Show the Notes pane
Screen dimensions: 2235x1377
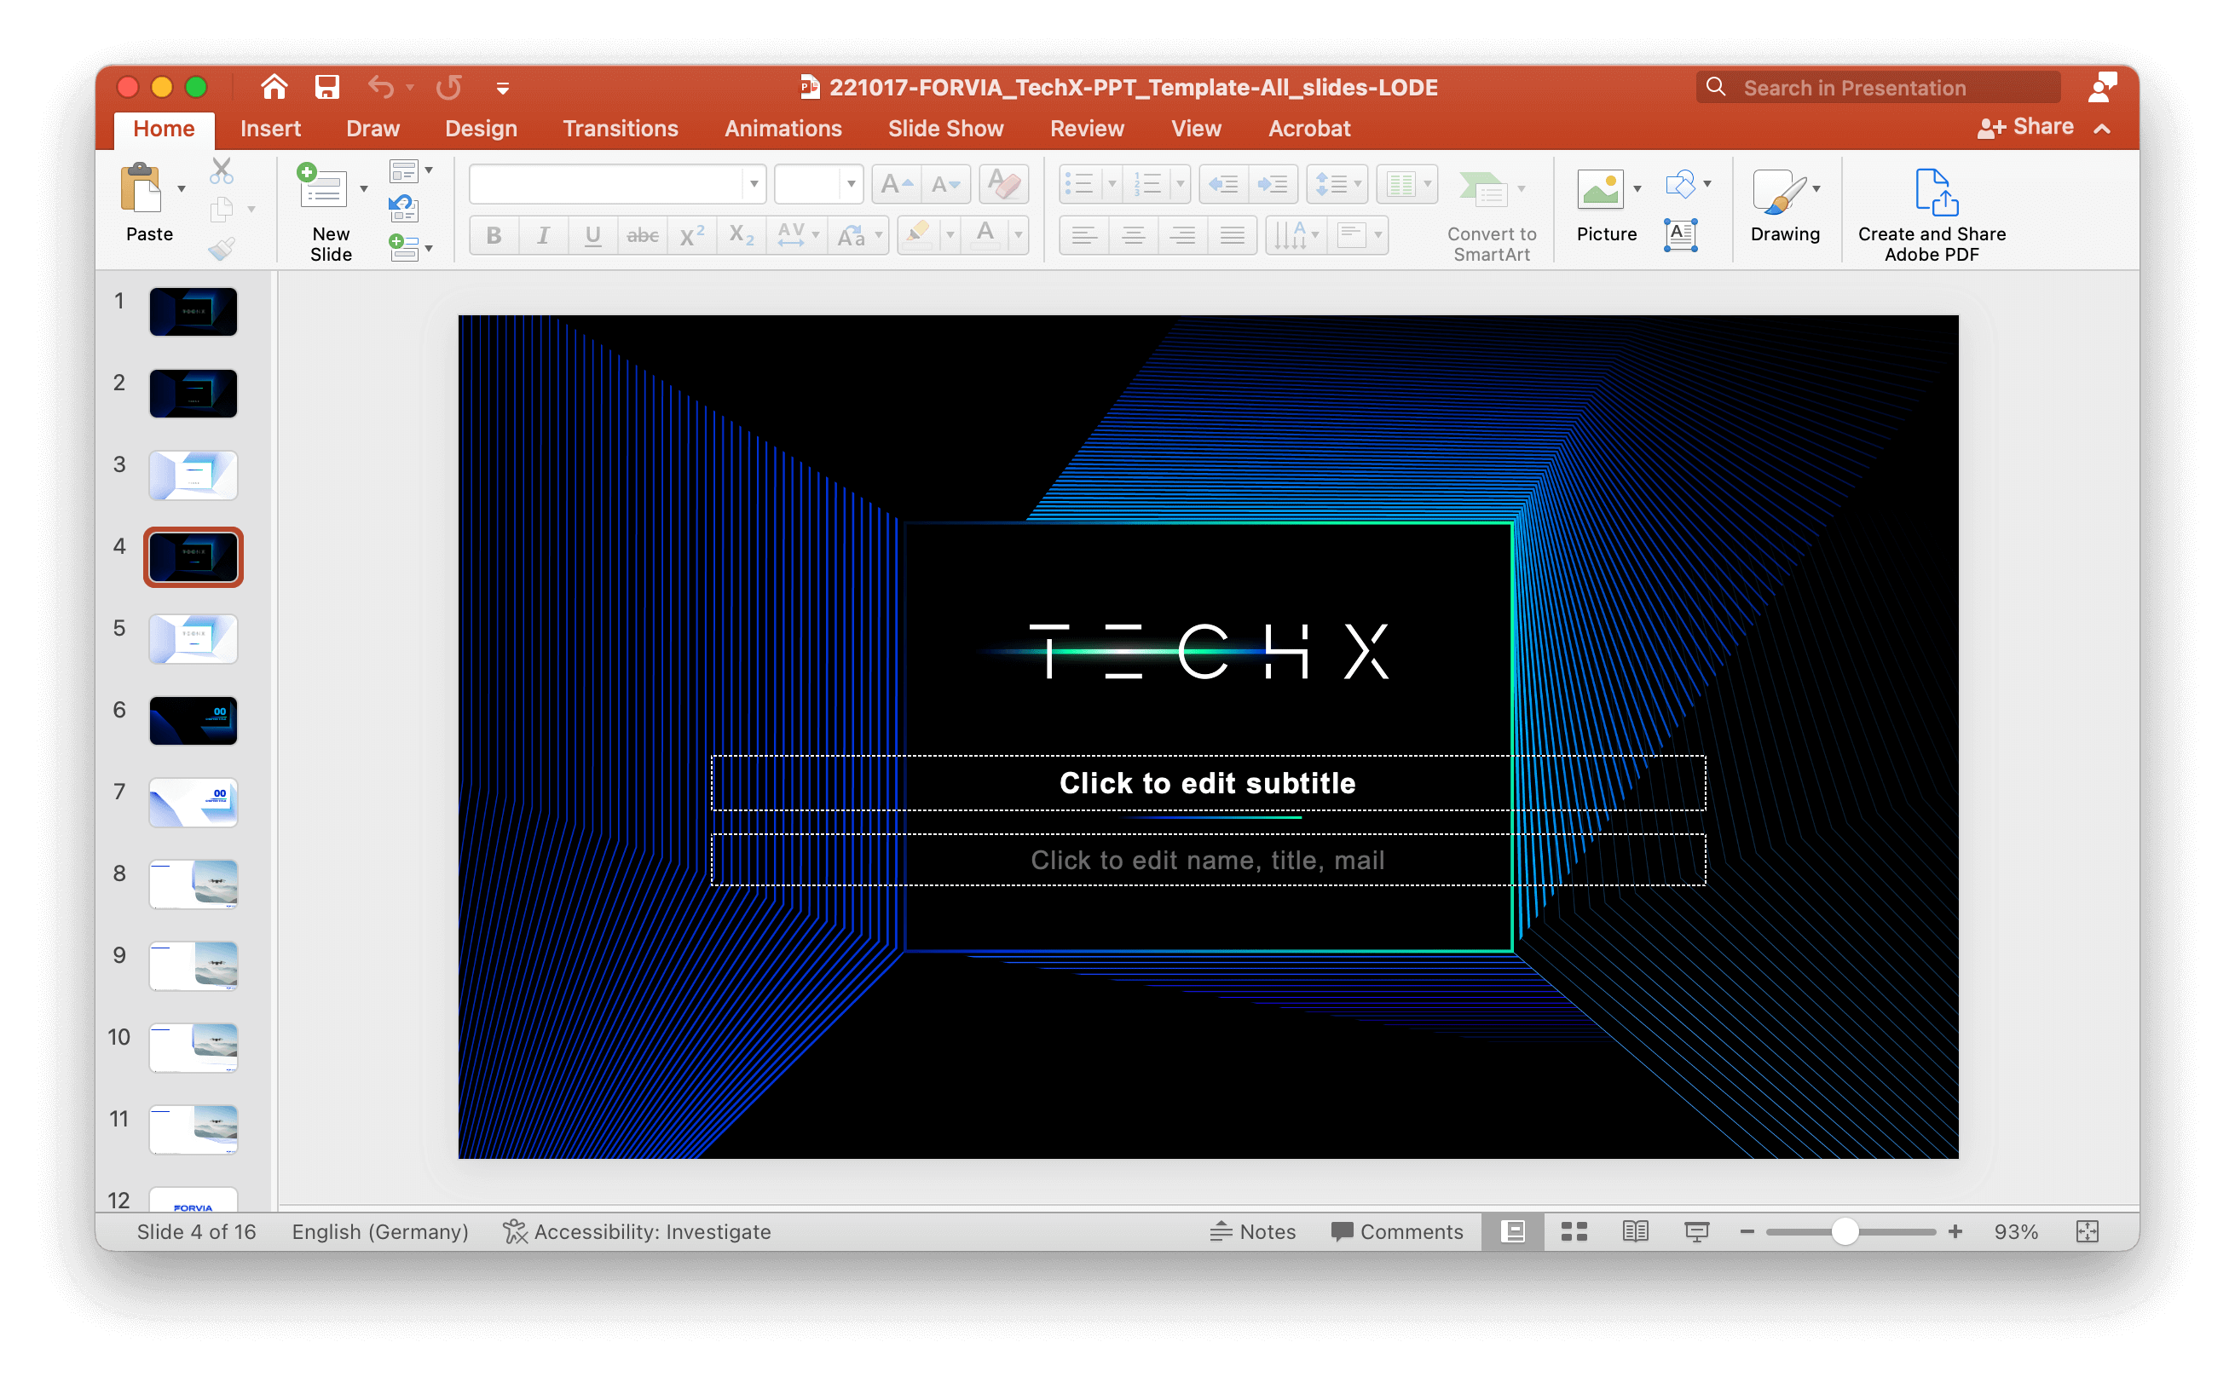(x=1253, y=1231)
